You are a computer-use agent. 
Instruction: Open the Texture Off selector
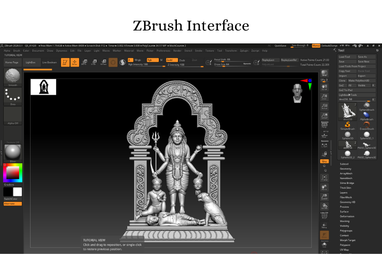[x=13, y=134]
